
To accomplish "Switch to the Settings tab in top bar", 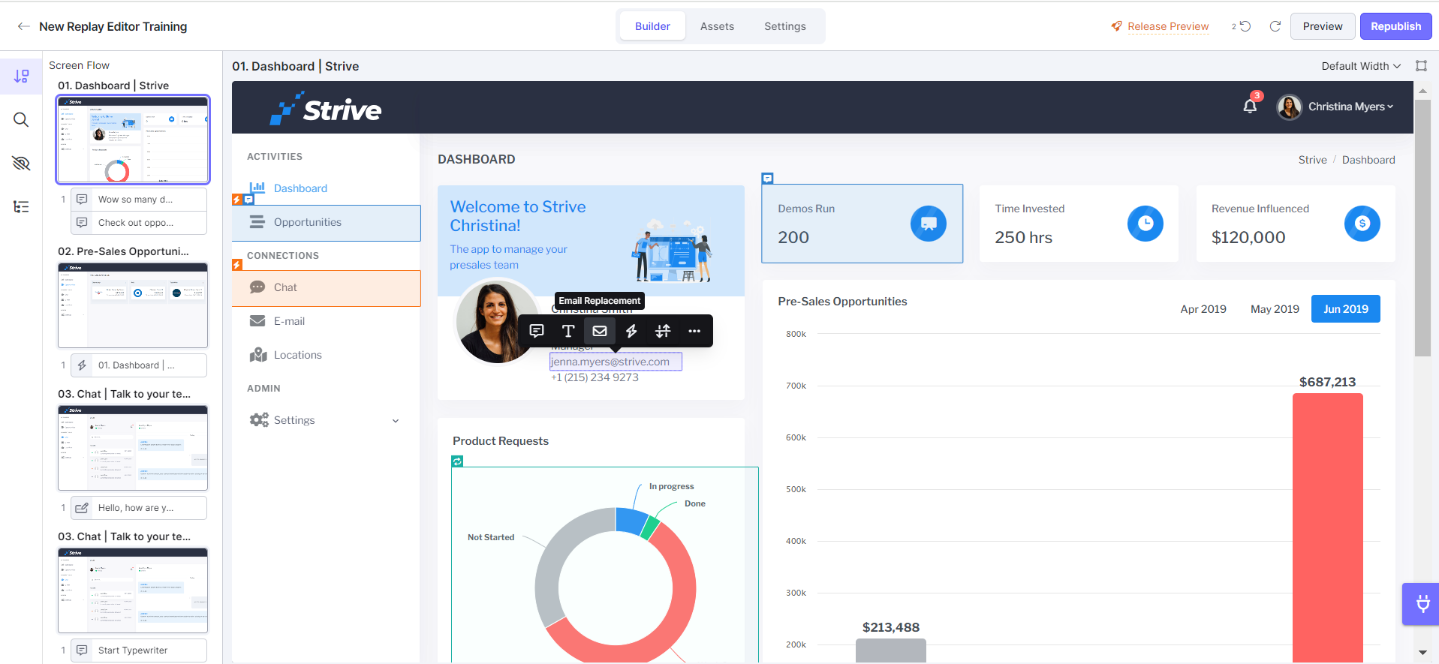I will point(785,26).
